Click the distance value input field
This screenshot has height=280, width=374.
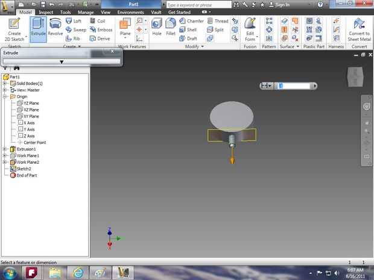[x=294, y=86]
